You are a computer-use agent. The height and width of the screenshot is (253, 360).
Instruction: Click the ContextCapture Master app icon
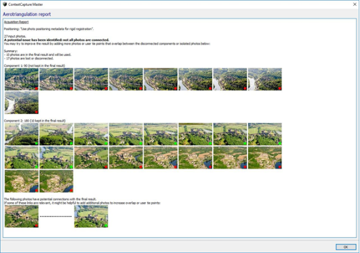(5, 5)
